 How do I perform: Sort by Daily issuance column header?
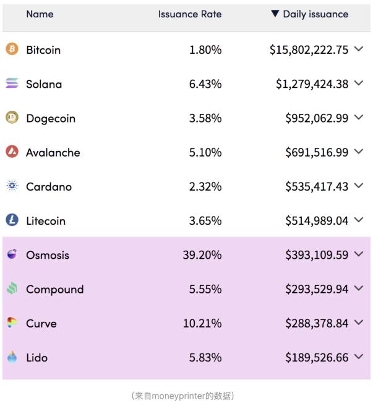click(x=309, y=14)
